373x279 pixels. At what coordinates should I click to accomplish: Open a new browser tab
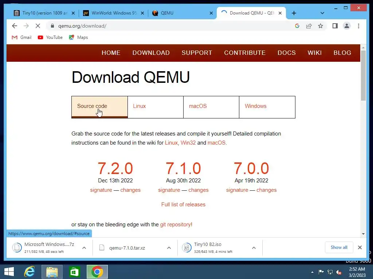(x=294, y=13)
